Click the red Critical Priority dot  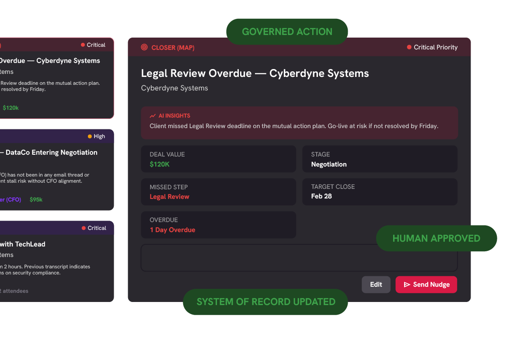(409, 47)
